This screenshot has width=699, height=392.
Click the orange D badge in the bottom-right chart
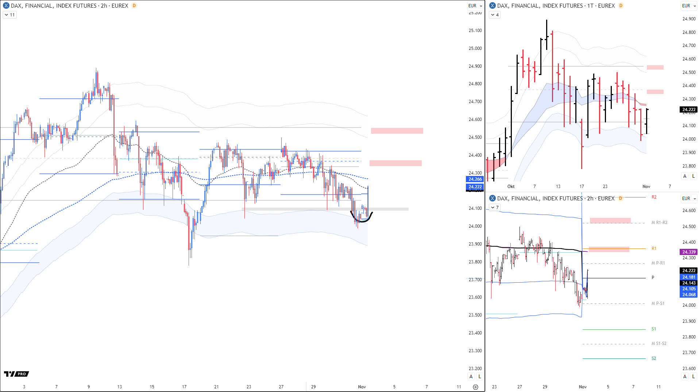620,198
